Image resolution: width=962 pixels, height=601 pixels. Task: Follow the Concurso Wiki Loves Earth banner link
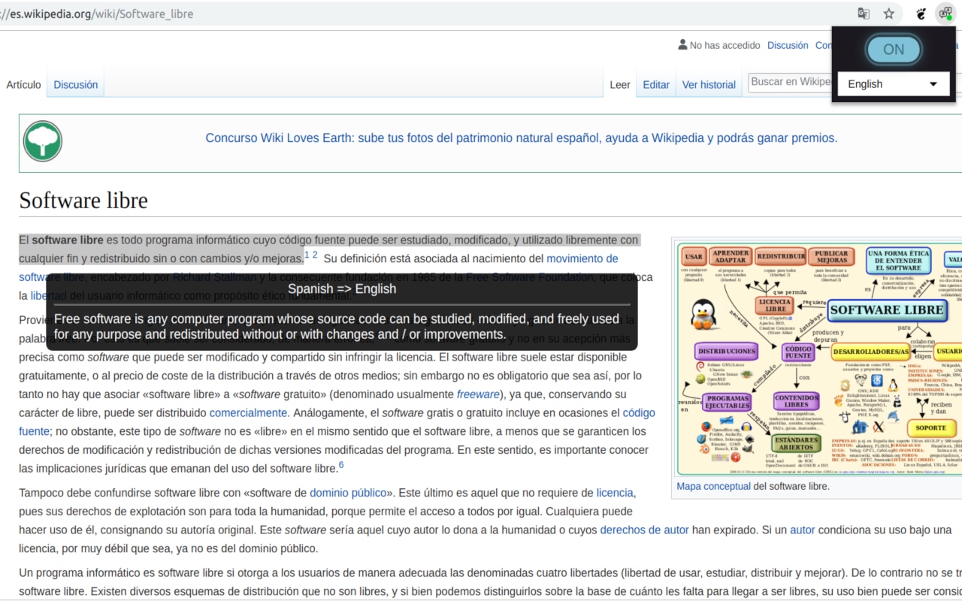click(x=522, y=138)
